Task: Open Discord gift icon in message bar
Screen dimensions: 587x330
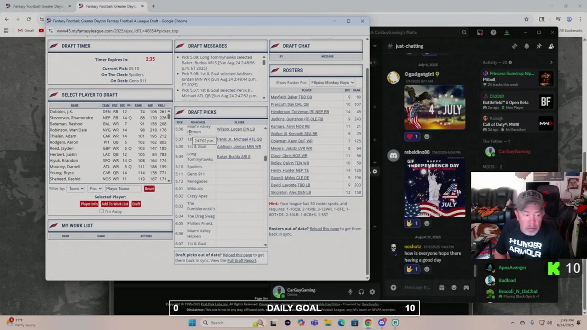Action: (442, 287)
